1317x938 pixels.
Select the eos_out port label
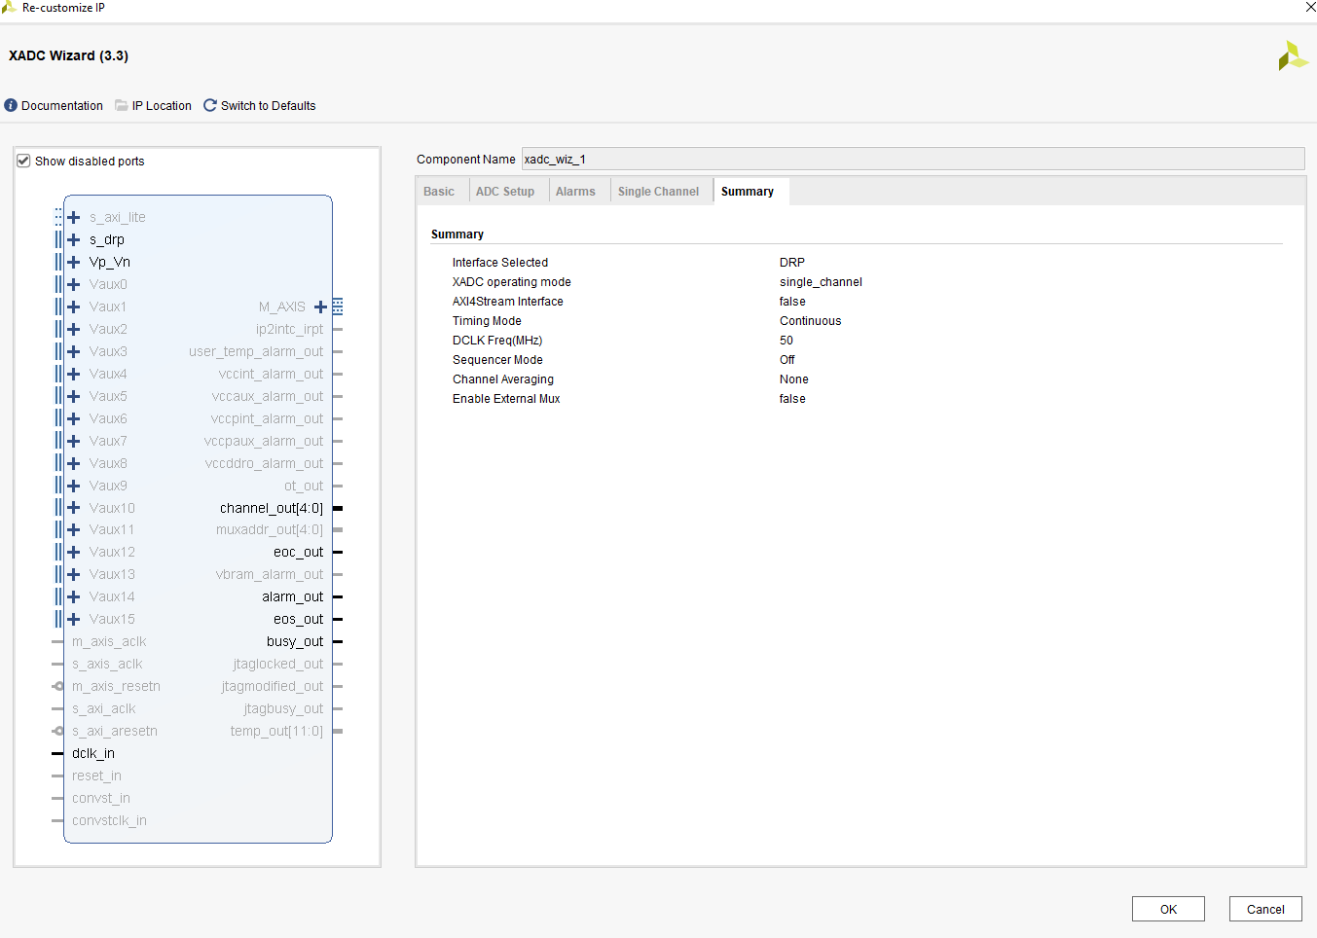tap(298, 619)
